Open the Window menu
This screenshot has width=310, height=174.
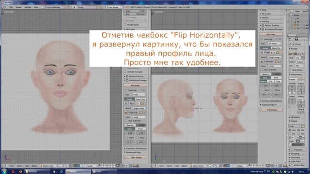pos(28,7)
